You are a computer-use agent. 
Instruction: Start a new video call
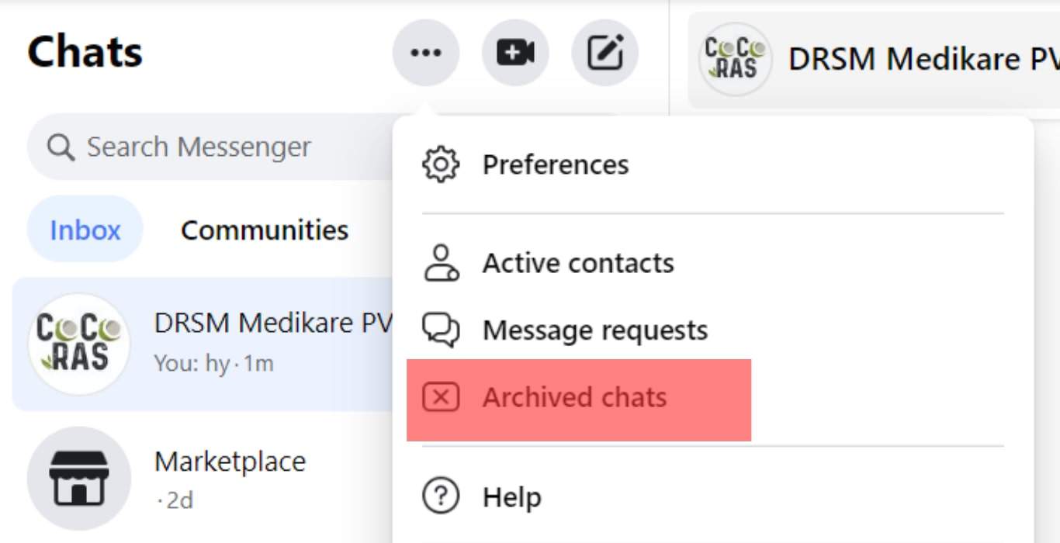click(515, 52)
